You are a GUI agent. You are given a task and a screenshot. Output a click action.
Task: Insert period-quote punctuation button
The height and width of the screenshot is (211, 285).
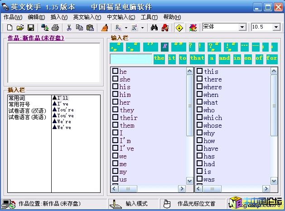pyautogui.click(x=133, y=47)
